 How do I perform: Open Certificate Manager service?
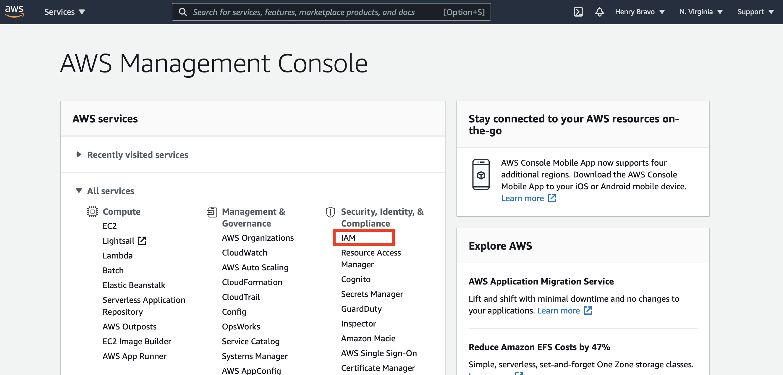[378, 368]
